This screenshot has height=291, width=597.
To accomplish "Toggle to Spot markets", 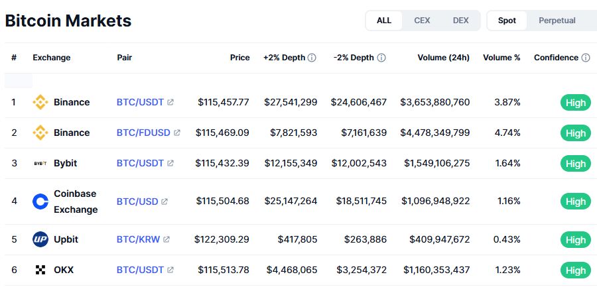I will [x=507, y=21].
